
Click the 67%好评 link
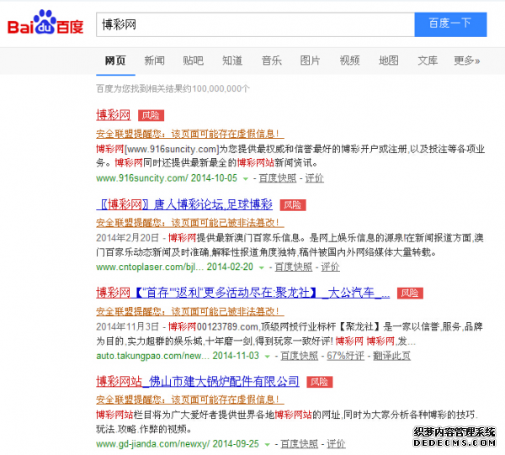[346, 356]
